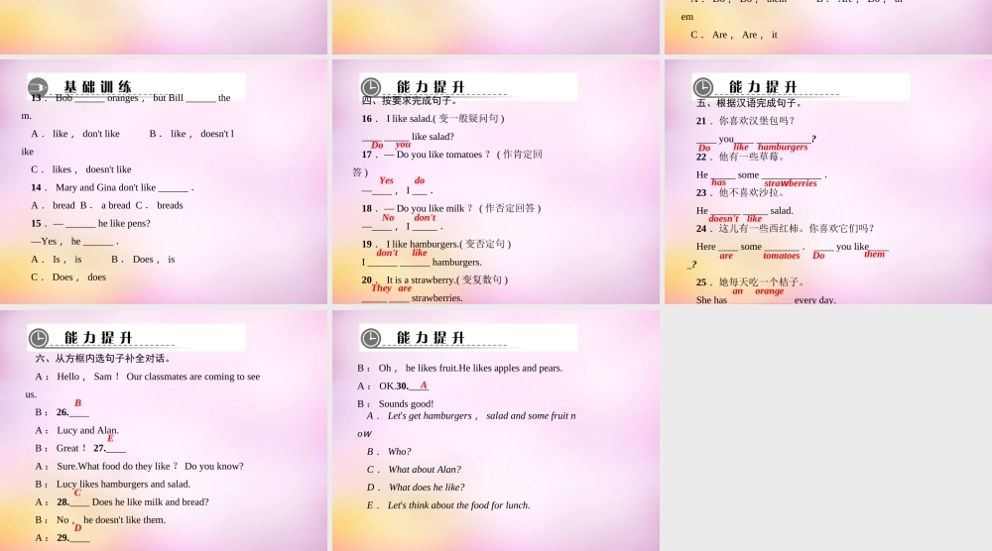Click question '14. Mary and Gina don't like'
The height and width of the screenshot is (551, 992).
coord(112,187)
